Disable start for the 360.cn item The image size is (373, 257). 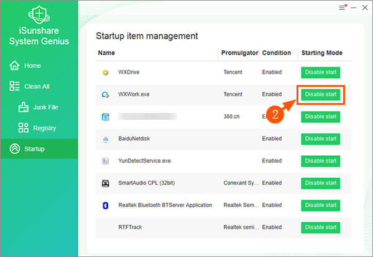320,117
